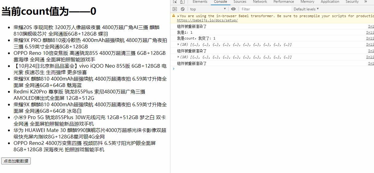The width and height of the screenshot is (374, 173).
Task: Show the console sidebar panel icon
Action: (175, 9)
